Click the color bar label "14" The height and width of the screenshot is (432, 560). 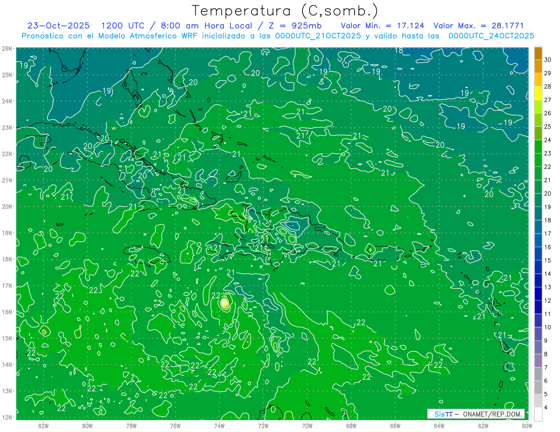[x=548, y=274]
